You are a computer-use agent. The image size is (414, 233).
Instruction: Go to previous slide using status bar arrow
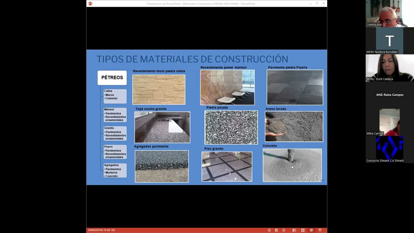[x=269, y=230]
